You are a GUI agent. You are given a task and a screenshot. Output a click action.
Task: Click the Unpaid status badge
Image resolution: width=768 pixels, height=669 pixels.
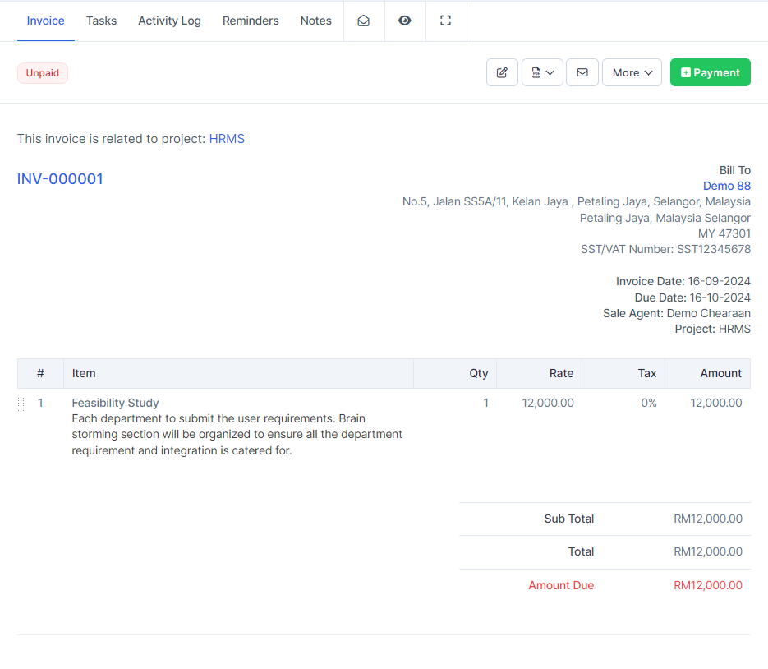43,73
